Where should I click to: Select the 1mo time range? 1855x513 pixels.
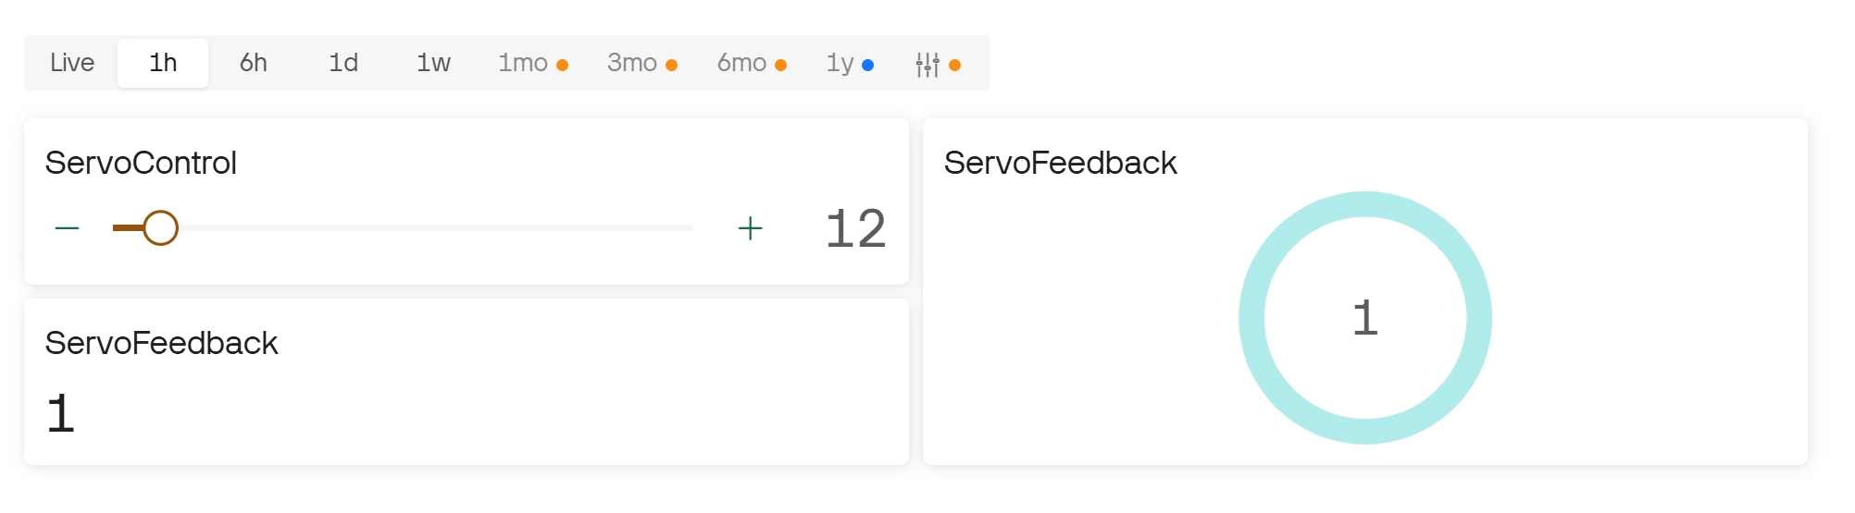click(x=524, y=63)
